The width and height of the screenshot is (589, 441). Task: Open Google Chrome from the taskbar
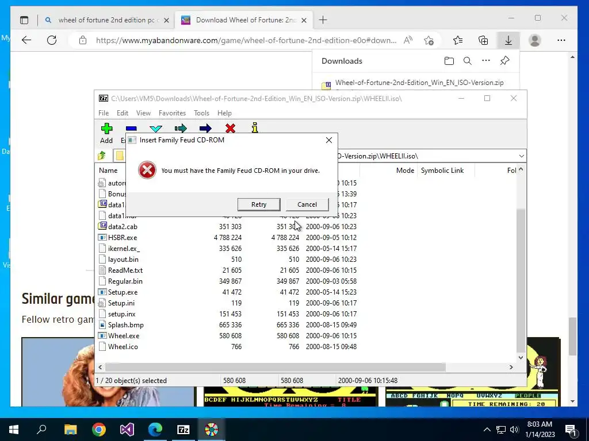pyautogui.click(x=99, y=430)
